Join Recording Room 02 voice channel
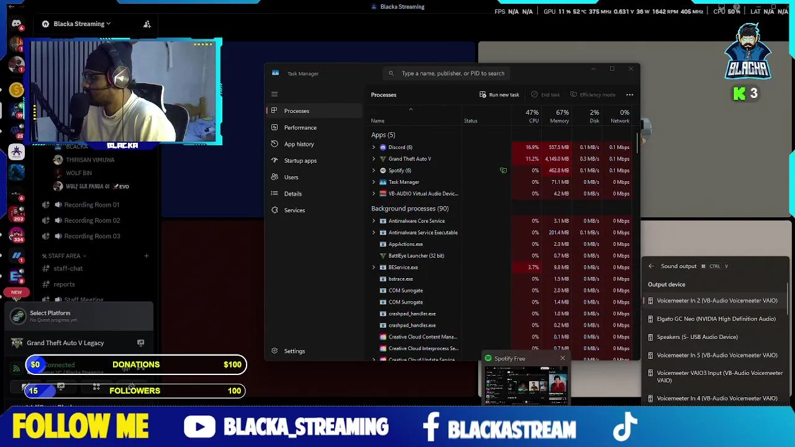This screenshot has height=447, width=795. [x=92, y=220]
